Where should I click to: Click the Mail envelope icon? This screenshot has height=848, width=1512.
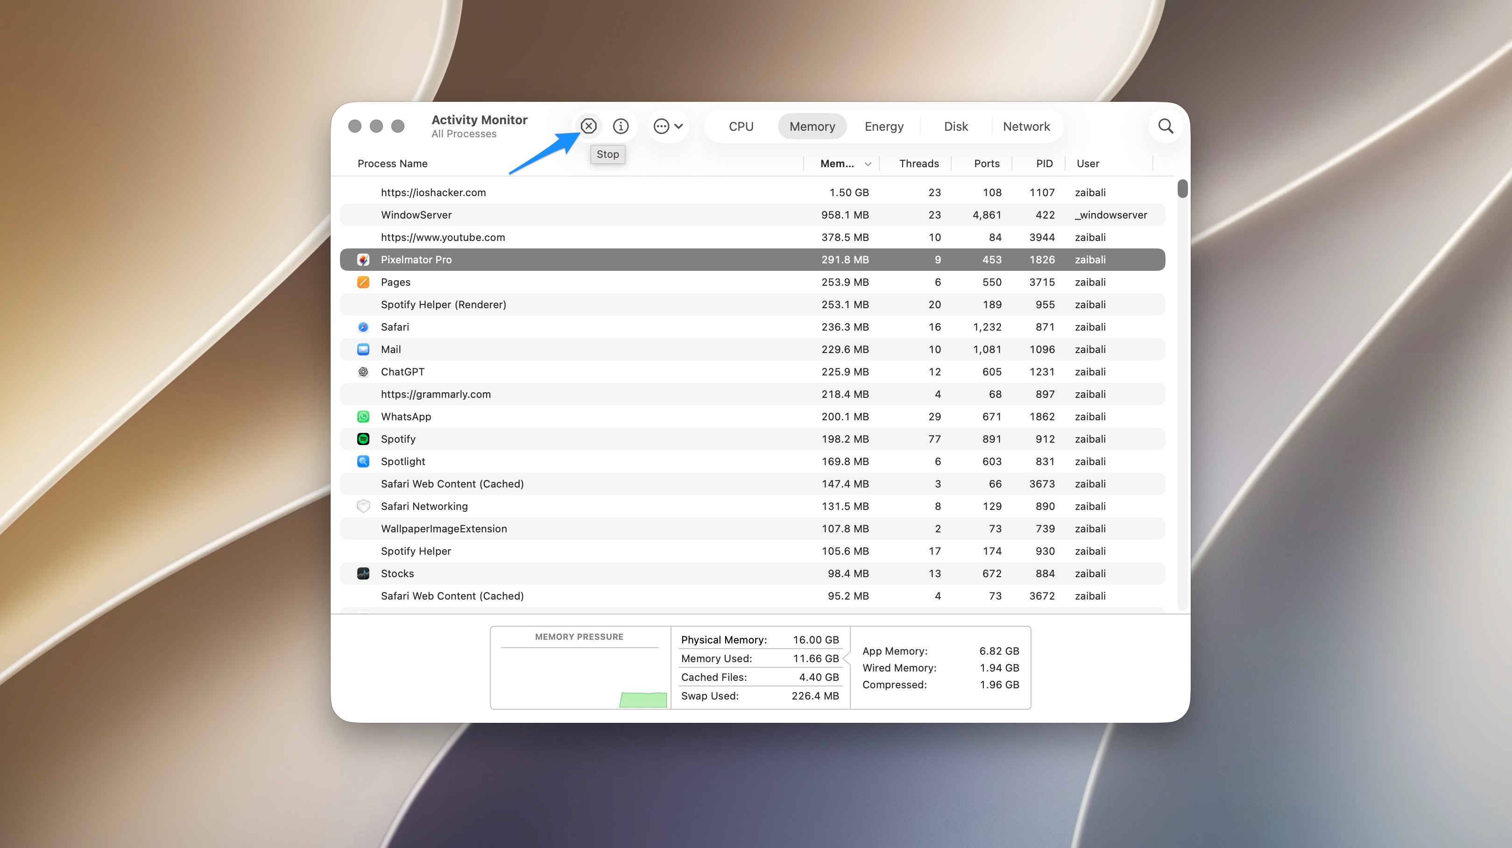(363, 349)
